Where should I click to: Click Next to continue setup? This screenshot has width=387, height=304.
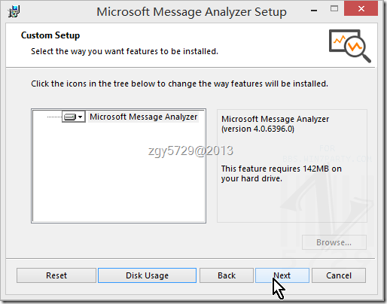click(282, 275)
